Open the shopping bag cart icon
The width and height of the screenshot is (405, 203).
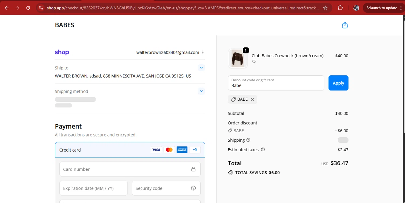[345, 25]
